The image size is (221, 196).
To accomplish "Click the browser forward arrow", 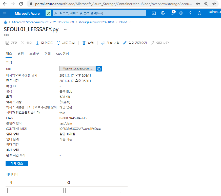I will (x=13, y=4).
